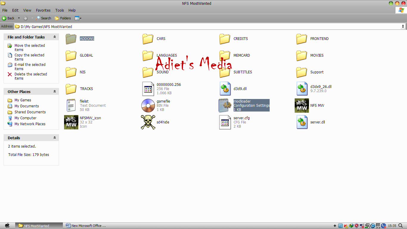Click the magnifier search icon in tray
This screenshot has width=407, height=229.
400,226
